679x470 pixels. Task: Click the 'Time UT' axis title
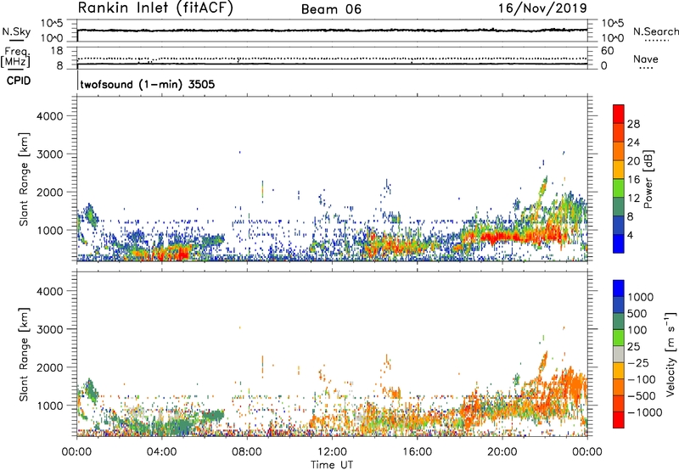(x=332, y=465)
